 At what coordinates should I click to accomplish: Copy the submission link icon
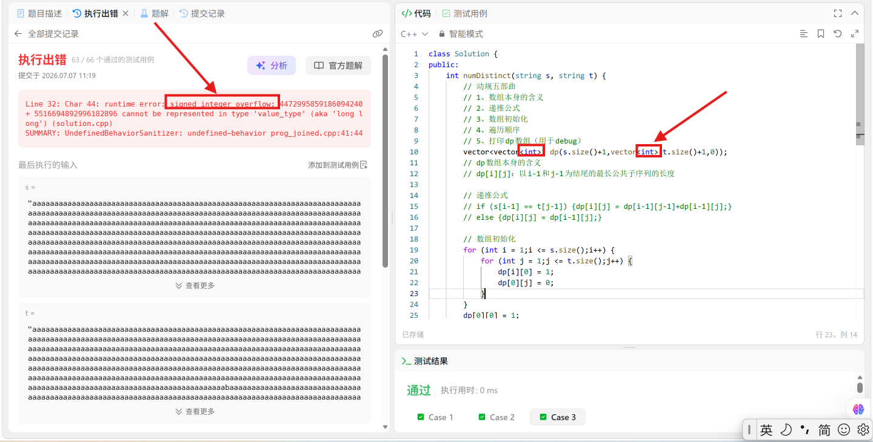(x=378, y=34)
